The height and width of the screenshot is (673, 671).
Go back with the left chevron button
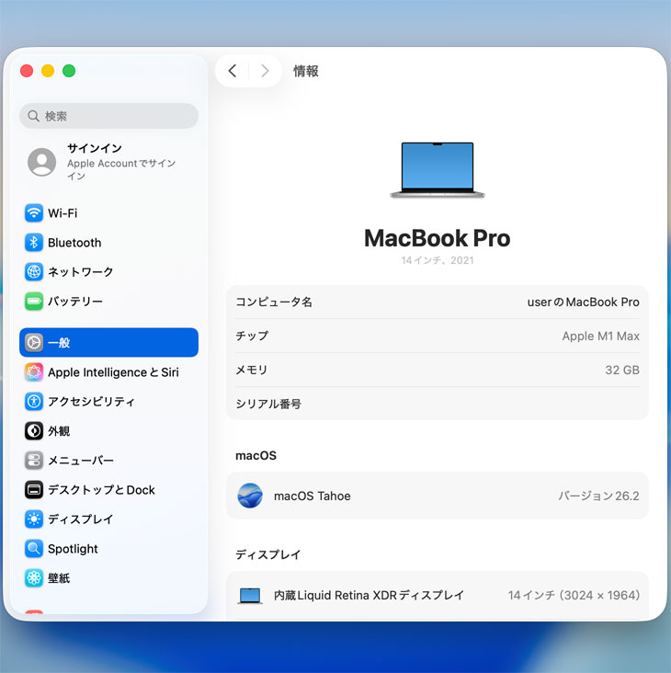(233, 71)
